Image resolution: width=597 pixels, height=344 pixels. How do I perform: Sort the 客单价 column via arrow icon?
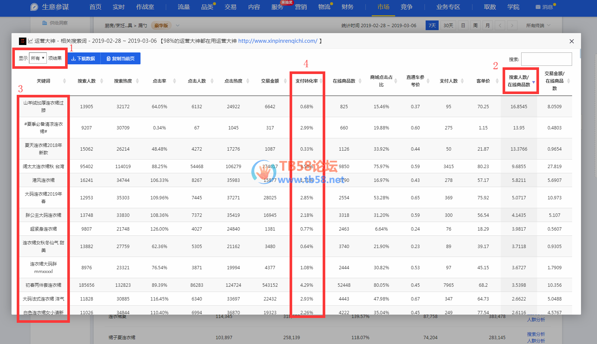[497, 81]
